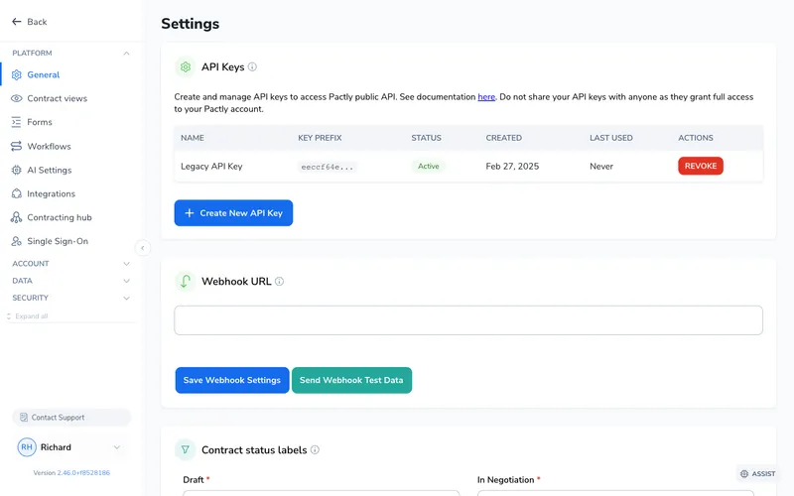Click the RH user avatar
The height and width of the screenshot is (496, 794).
[x=27, y=447]
